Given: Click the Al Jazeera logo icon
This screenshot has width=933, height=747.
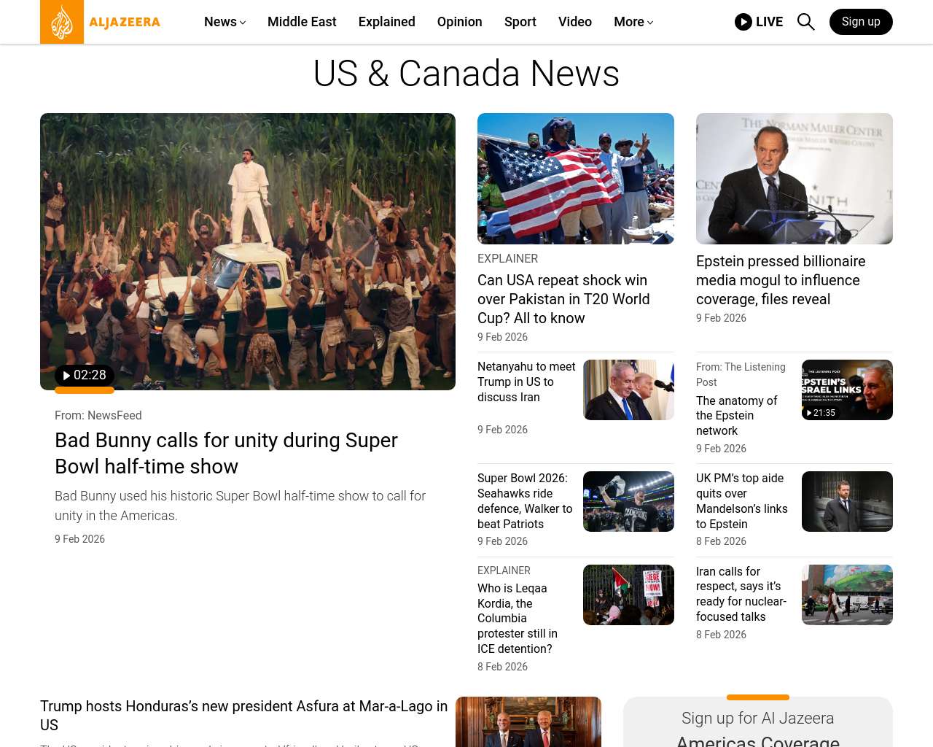Looking at the screenshot, I should click(62, 22).
